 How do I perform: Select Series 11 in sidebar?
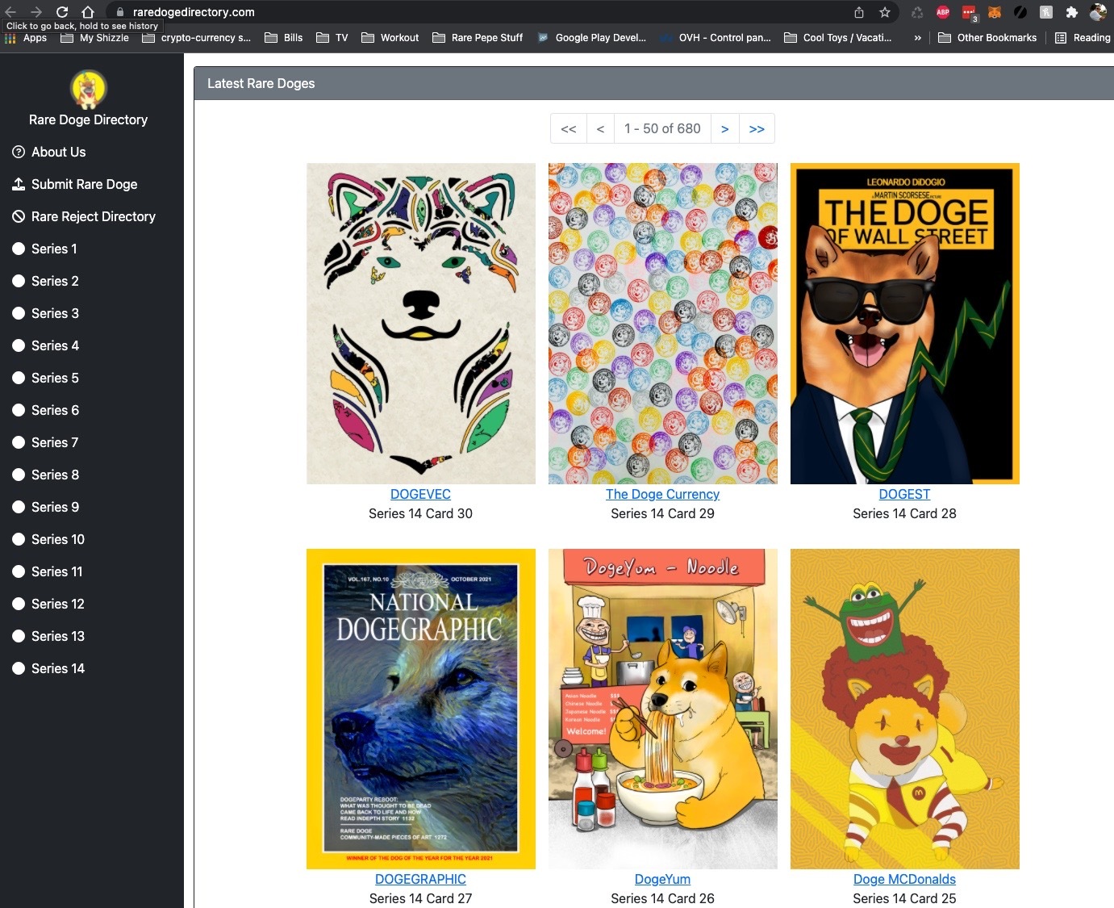pos(56,571)
